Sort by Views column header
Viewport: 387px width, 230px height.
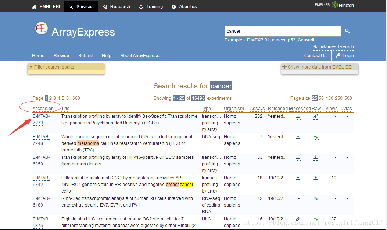(x=332, y=108)
